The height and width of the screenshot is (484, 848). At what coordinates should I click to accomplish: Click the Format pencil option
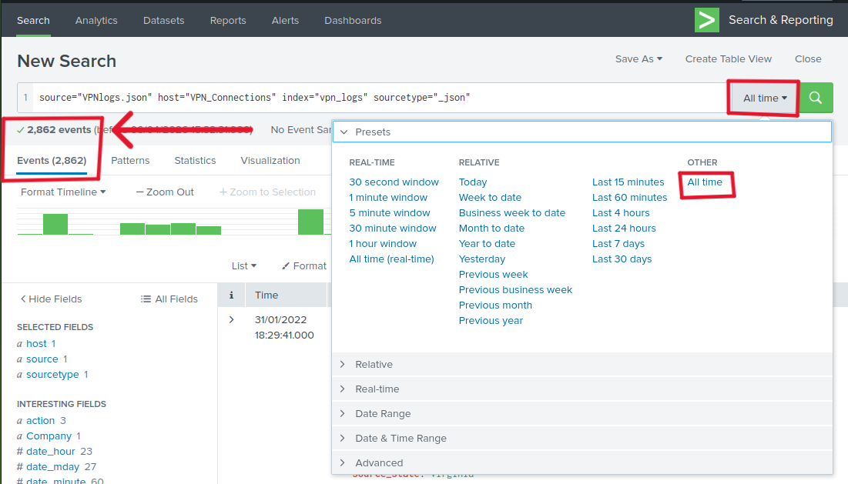(303, 265)
